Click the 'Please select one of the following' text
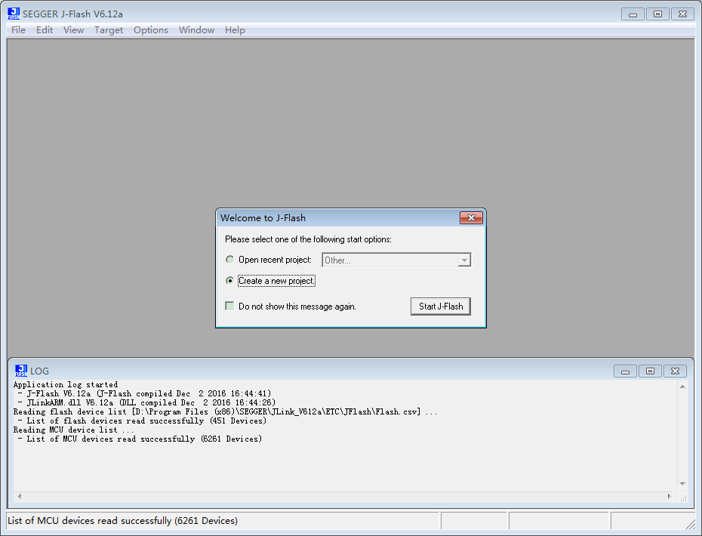This screenshot has width=702, height=536. pos(308,239)
